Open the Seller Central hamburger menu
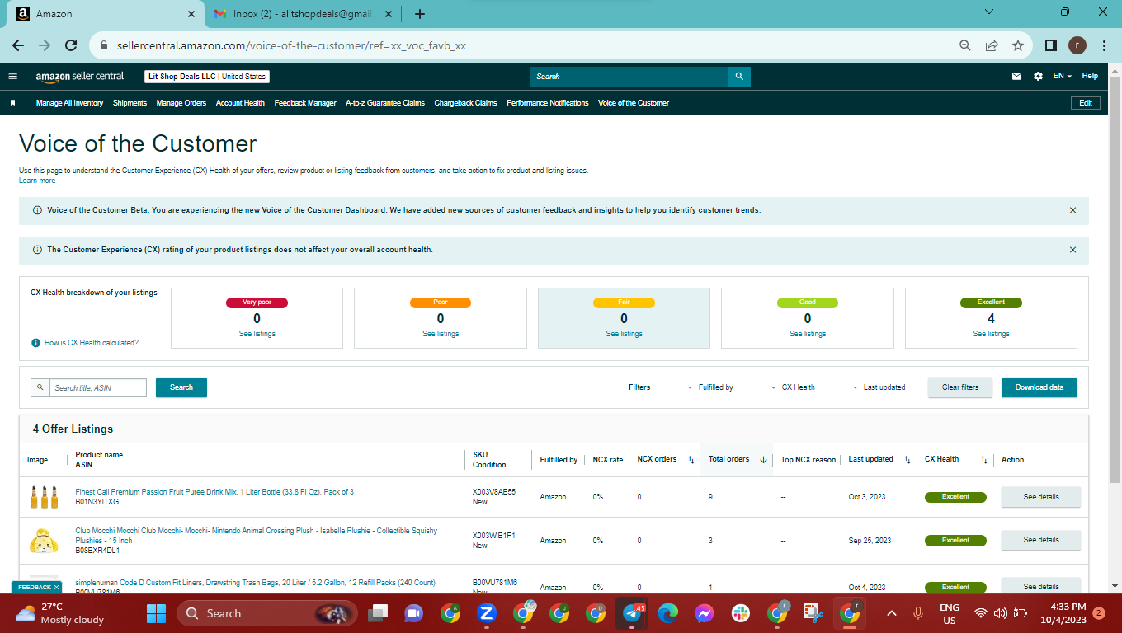The width and height of the screenshot is (1122, 633). click(12, 77)
